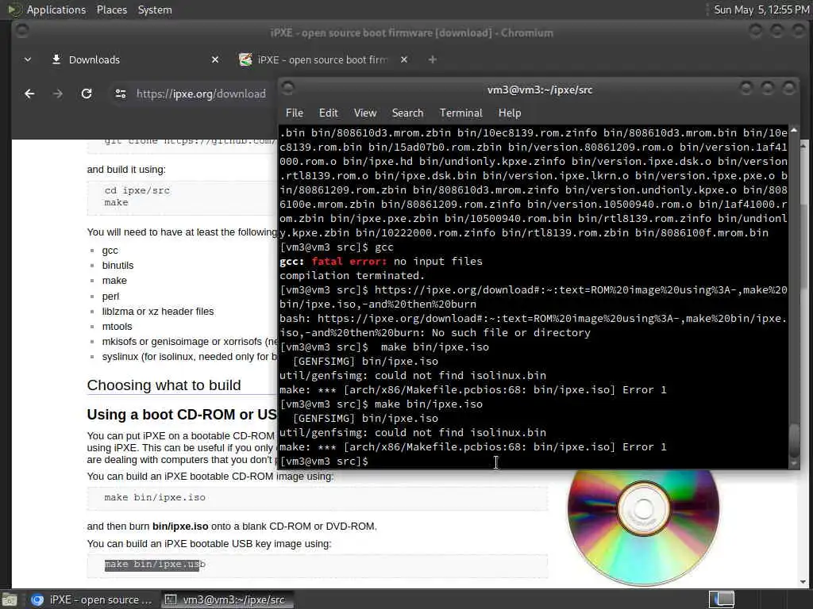Close the iPXE tab
813x609 pixels.
pyautogui.click(x=404, y=59)
